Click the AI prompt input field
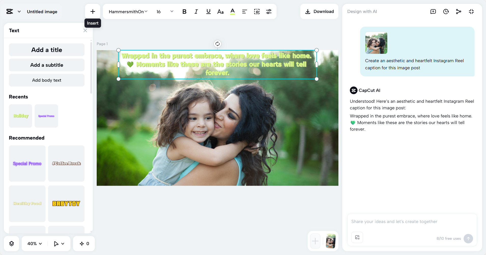 click(412, 222)
